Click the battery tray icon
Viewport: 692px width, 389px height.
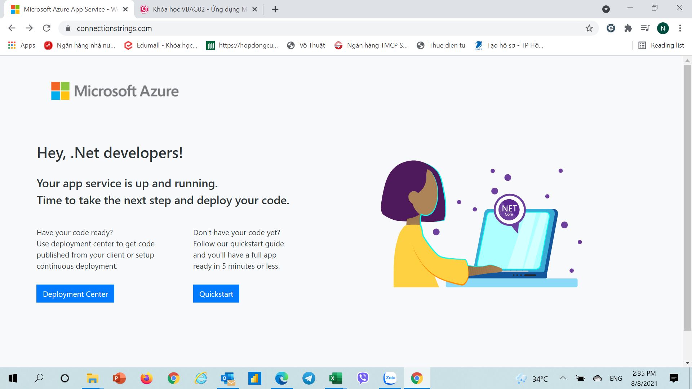[x=580, y=378]
